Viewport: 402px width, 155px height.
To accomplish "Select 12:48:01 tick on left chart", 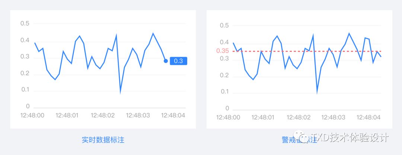I will [67, 115].
